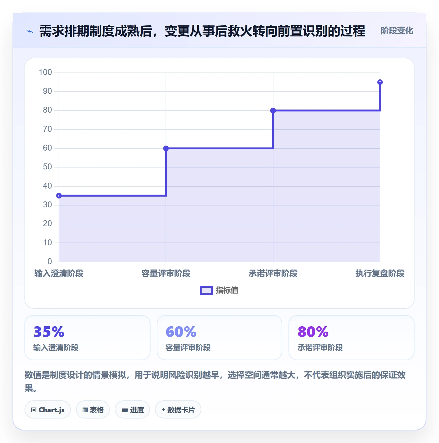Click the lightning bolt icon beside title
This screenshot has height=443, width=439.
[30, 31]
